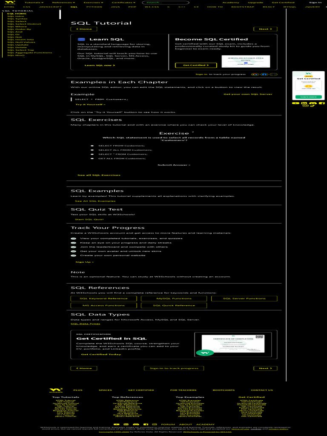The width and height of the screenshot is (327, 436).
Task: Open the MySQL Functions button
Action: pyautogui.click(x=174, y=298)
